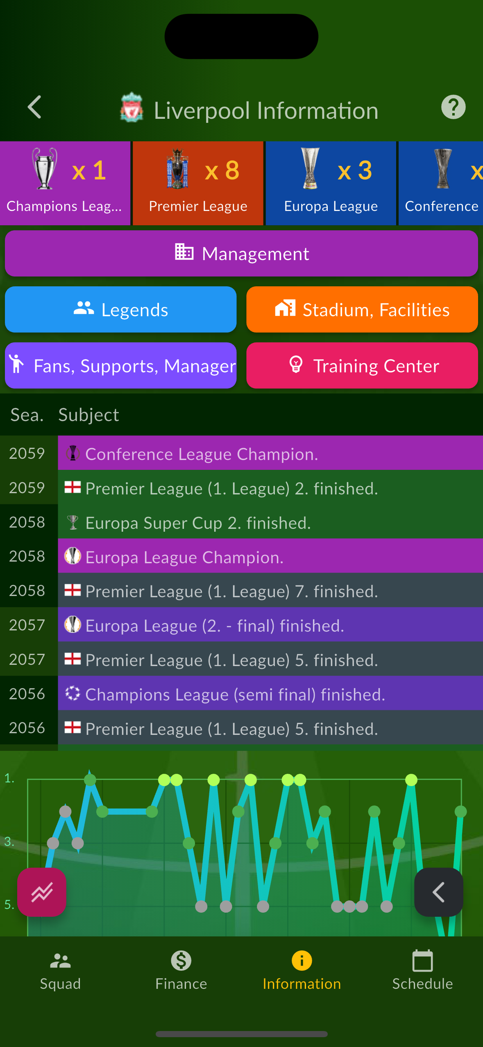Open the Training Center
The height and width of the screenshot is (1047, 483).
point(362,366)
